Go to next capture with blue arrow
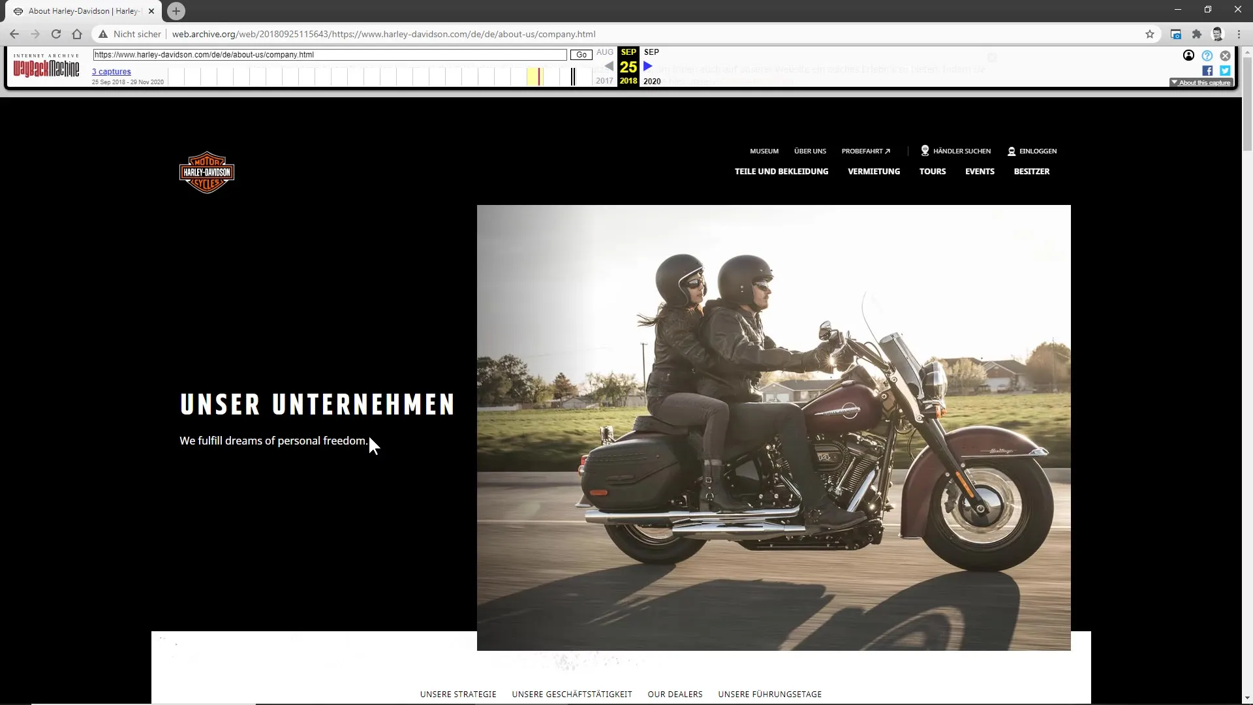This screenshot has width=1253, height=705. [648, 66]
